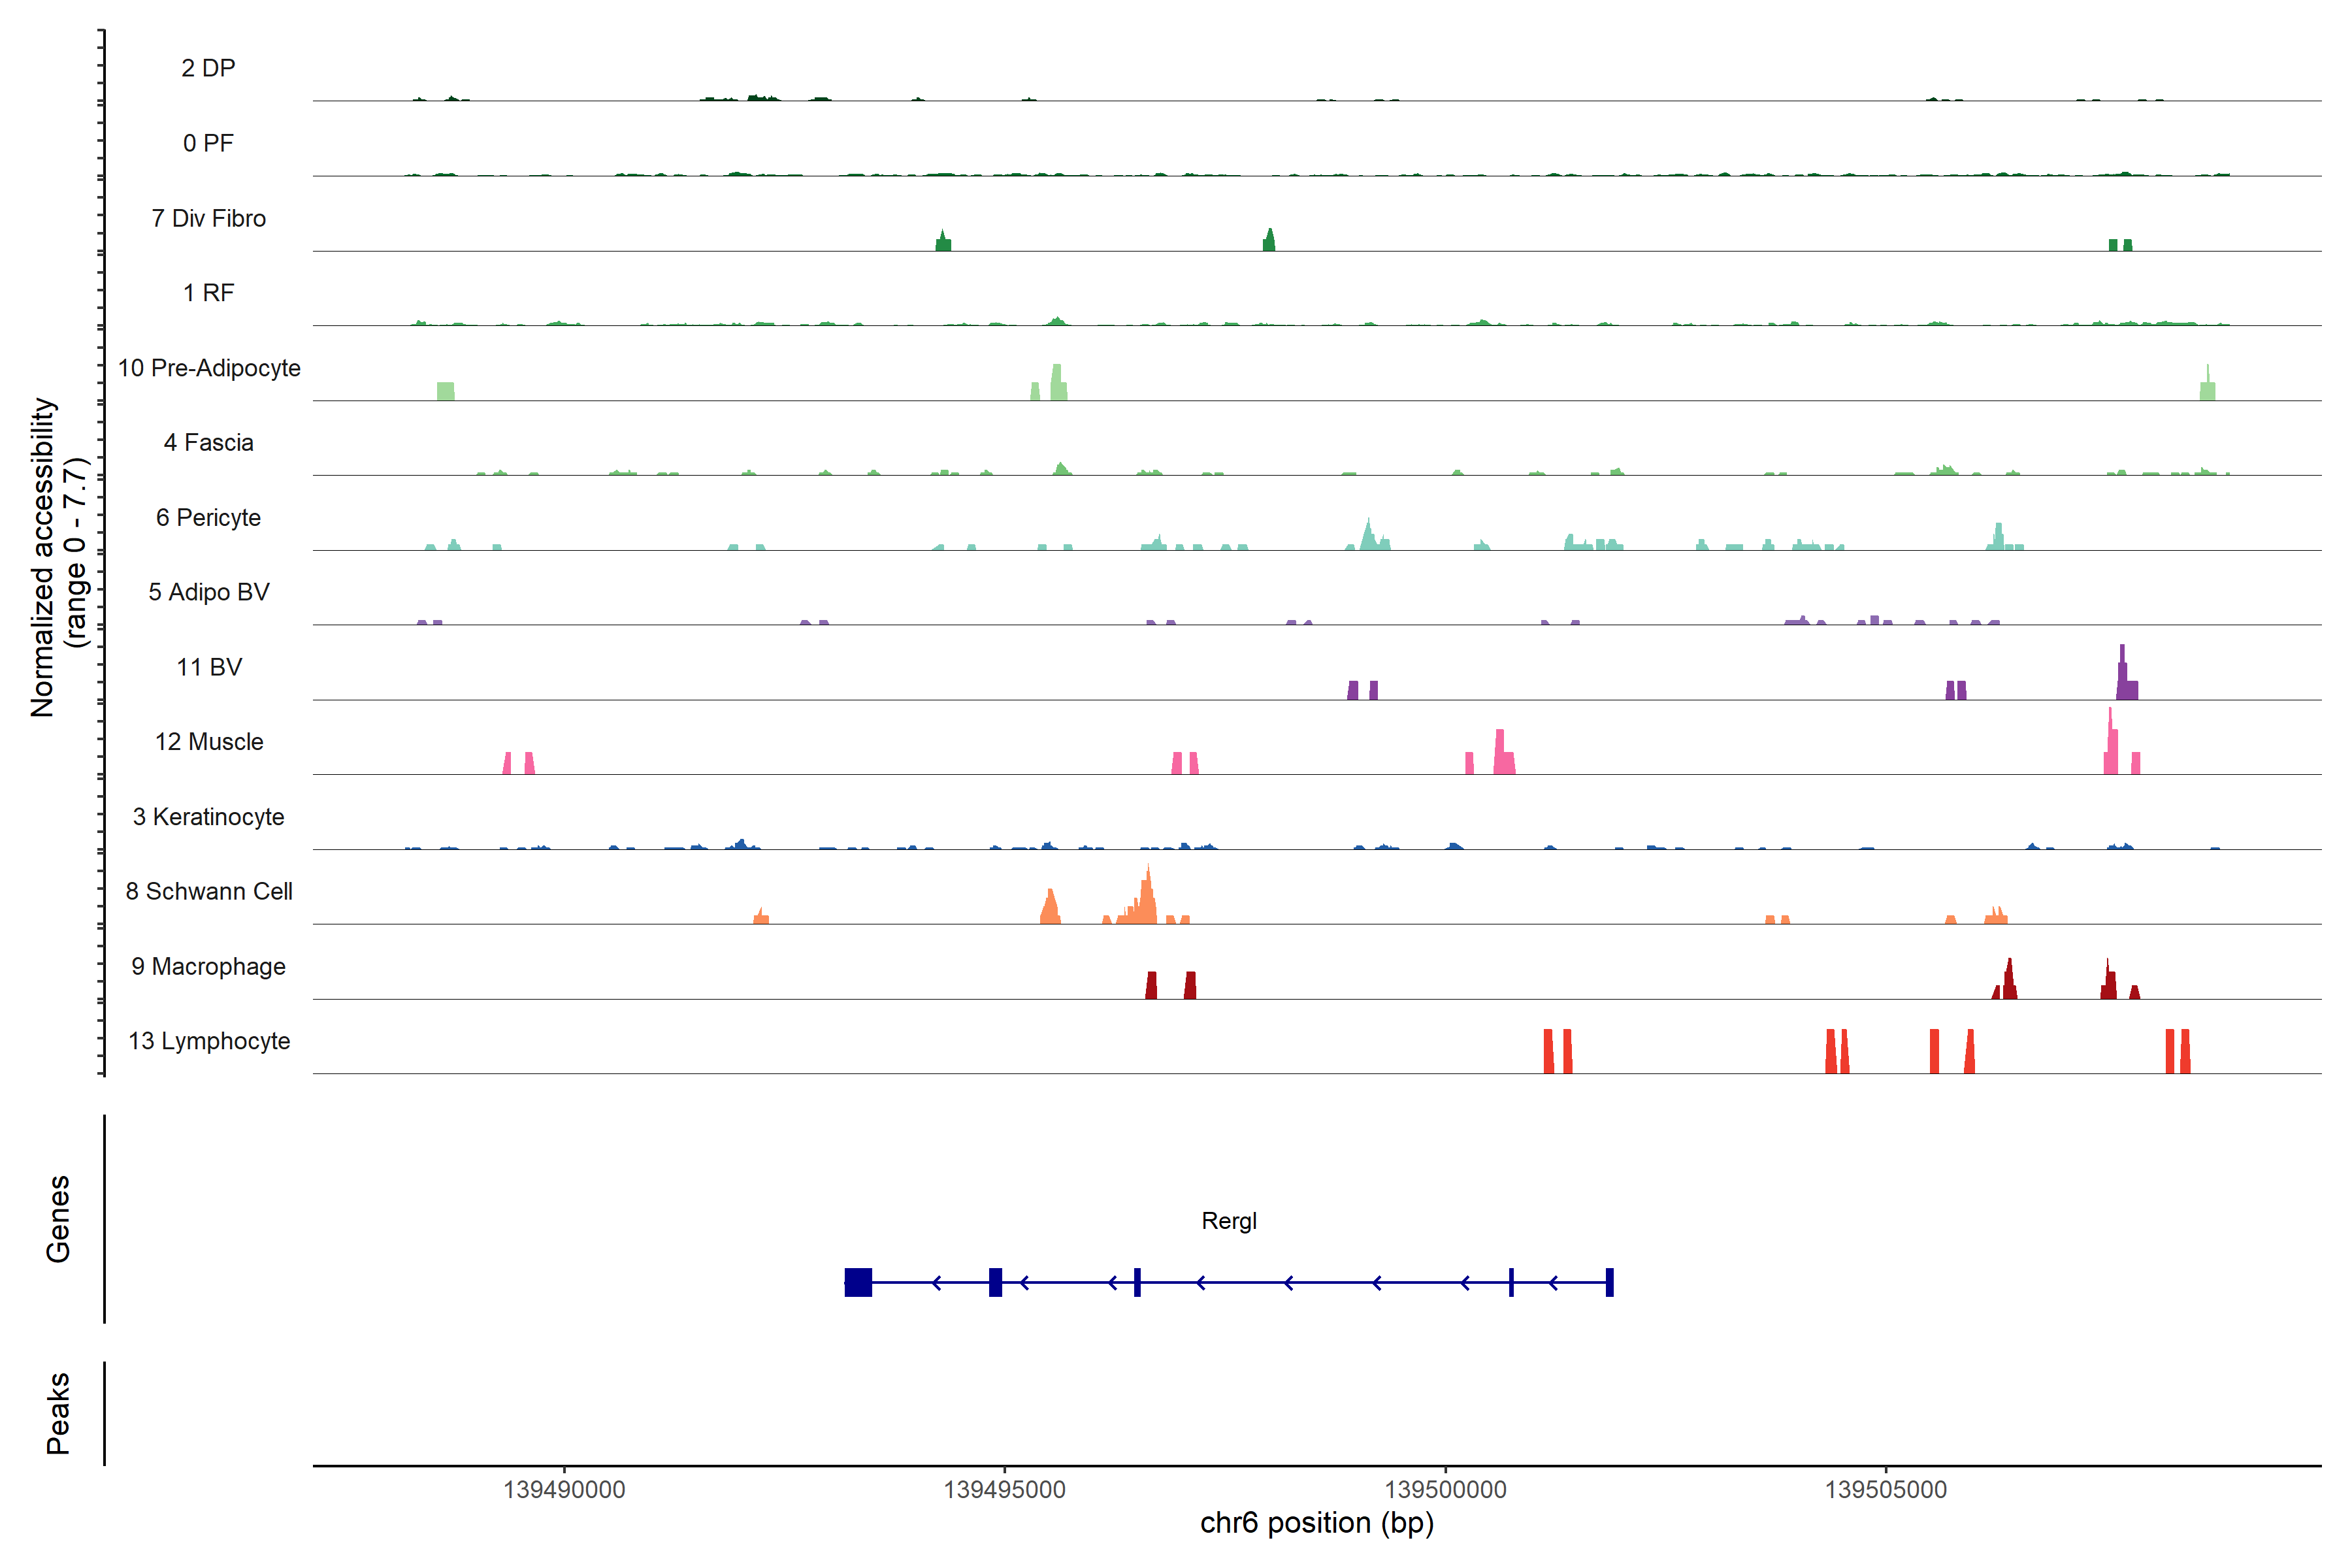Viewport: 2352px width, 1568px height.
Task: Click the leftmost red Lymphocyte bar
Action: (x=1548, y=1051)
